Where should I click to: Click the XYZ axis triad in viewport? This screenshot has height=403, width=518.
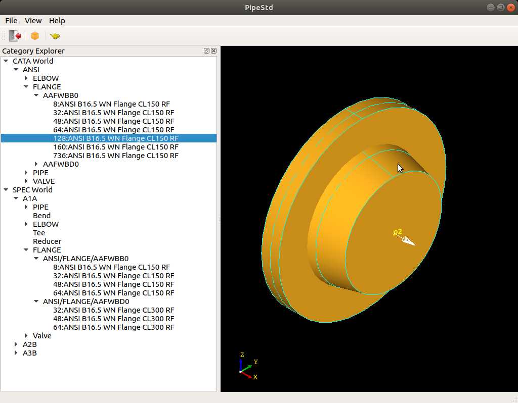click(248, 367)
